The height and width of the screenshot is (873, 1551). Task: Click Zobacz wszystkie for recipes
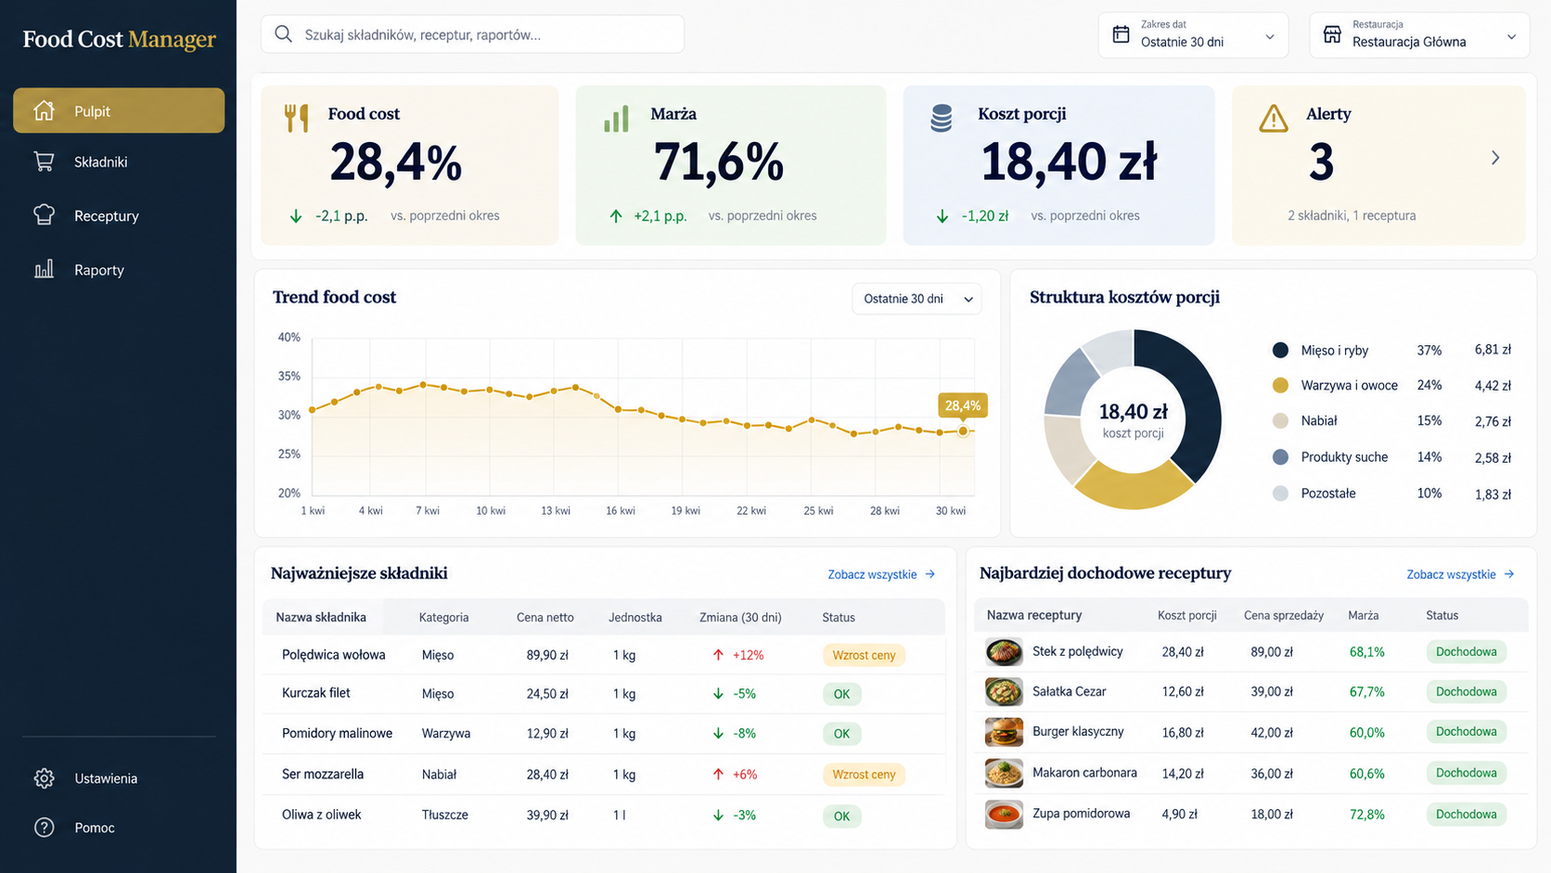coord(1460,574)
